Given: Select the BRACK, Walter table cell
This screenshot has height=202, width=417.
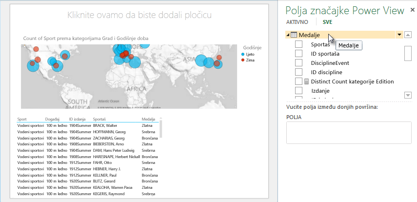Looking at the screenshot, I should click(105, 125).
